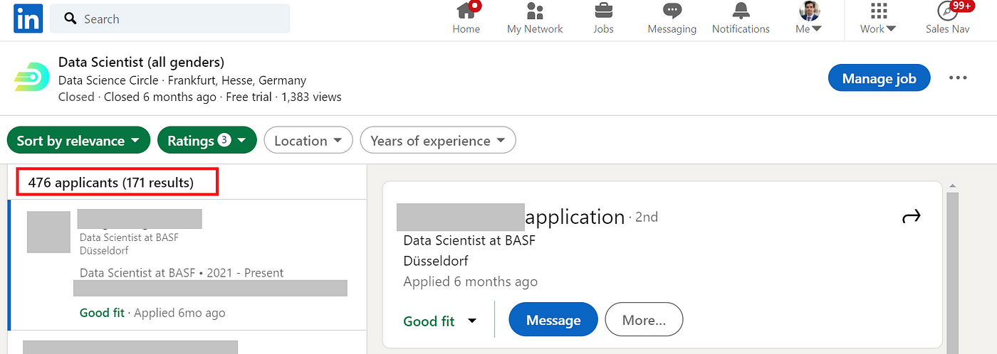This screenshot has height=354, width=997.
Task: Click the Search input field
Action: (169, 18)
